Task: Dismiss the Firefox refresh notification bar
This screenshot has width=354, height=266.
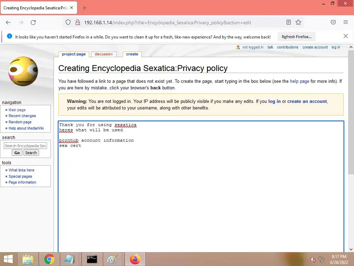Action: [345, 36]
